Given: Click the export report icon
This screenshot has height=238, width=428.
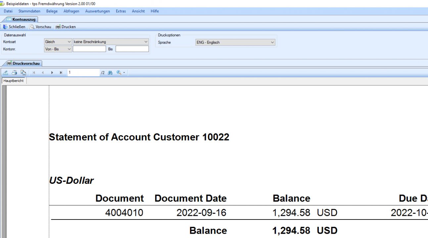Looking at the screenshot, I should tap(6, 73).
